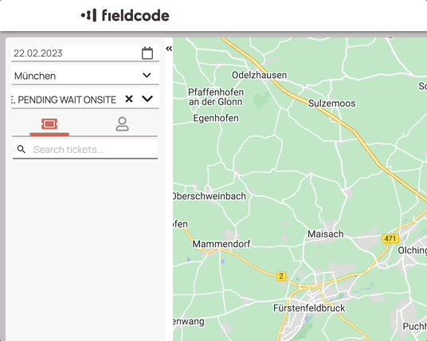Viewport: 427px width, 341px height.
Task: Click the route 2 road shield
Action: (281, 276)
